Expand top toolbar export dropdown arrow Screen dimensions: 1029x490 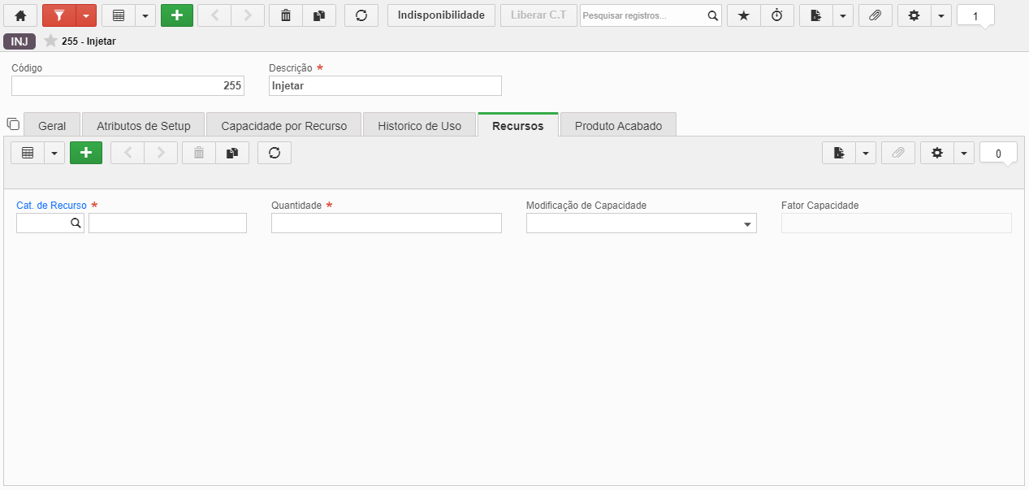coord(843,15)
